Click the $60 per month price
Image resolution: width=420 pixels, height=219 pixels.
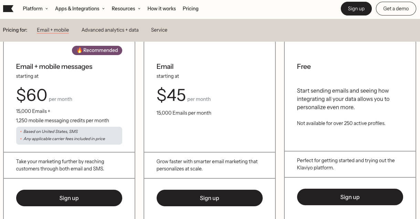click(x=32, y=95)
